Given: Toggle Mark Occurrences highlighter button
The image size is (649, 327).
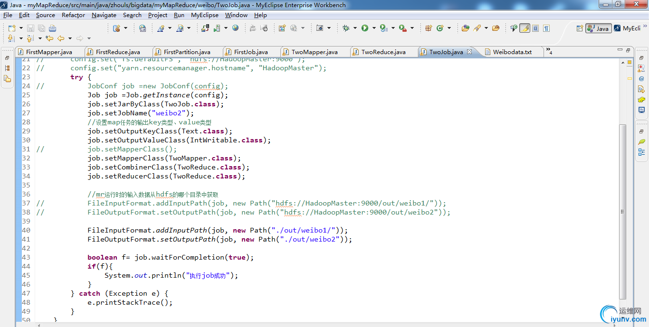Looking at the screenshot, I should click(525, 28).
